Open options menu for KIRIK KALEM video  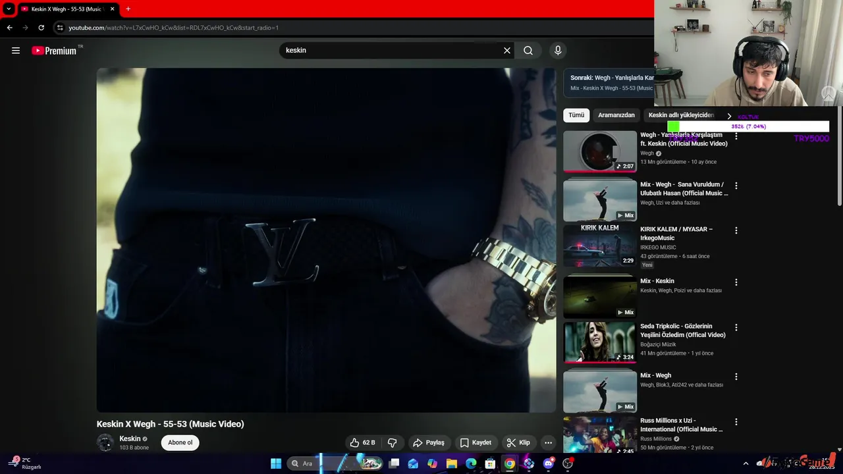736,230
